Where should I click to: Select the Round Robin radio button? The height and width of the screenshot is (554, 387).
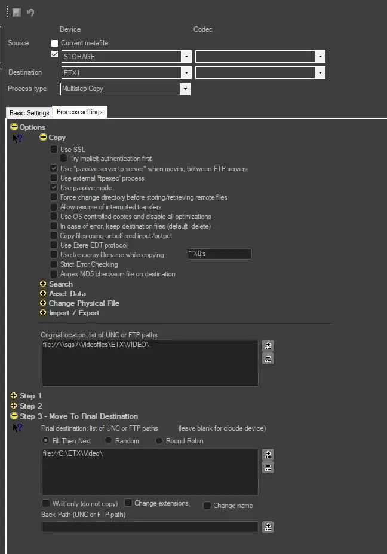tap(159, 441)
